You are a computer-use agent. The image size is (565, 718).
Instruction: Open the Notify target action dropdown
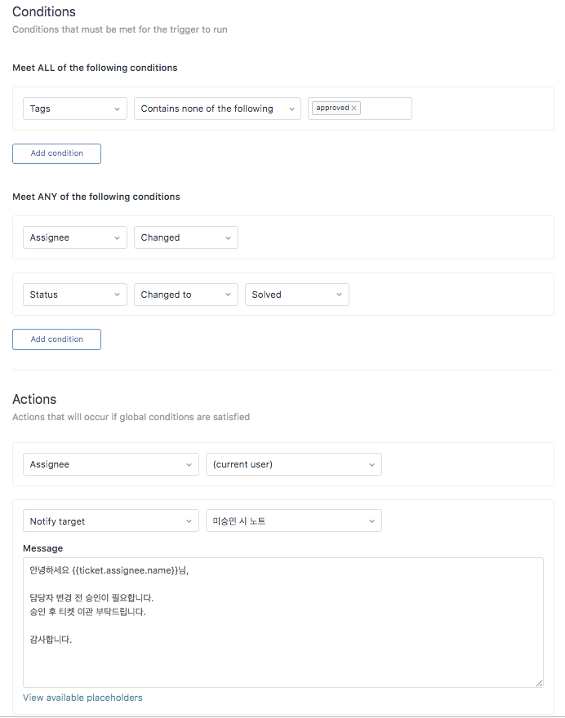coord(111,521)
